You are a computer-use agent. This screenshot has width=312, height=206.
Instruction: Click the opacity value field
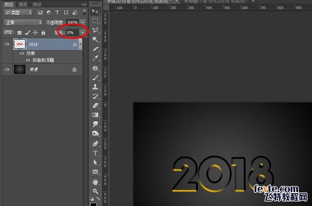[x=73, y=23]
